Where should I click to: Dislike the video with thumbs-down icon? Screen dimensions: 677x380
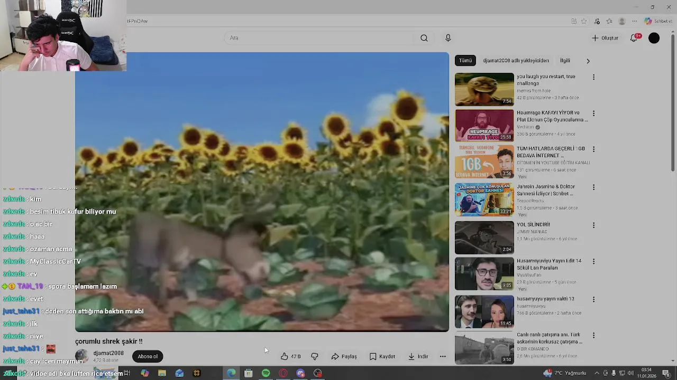315,356
